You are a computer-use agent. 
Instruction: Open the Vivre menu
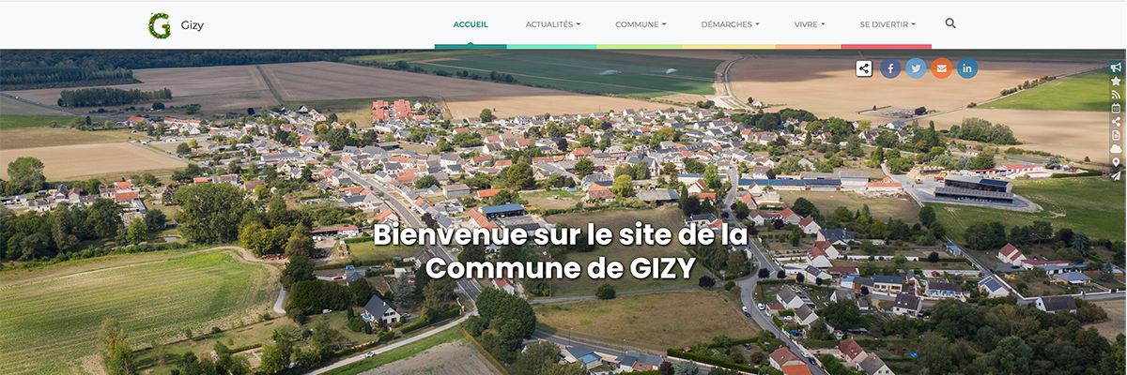coord(810,24)
